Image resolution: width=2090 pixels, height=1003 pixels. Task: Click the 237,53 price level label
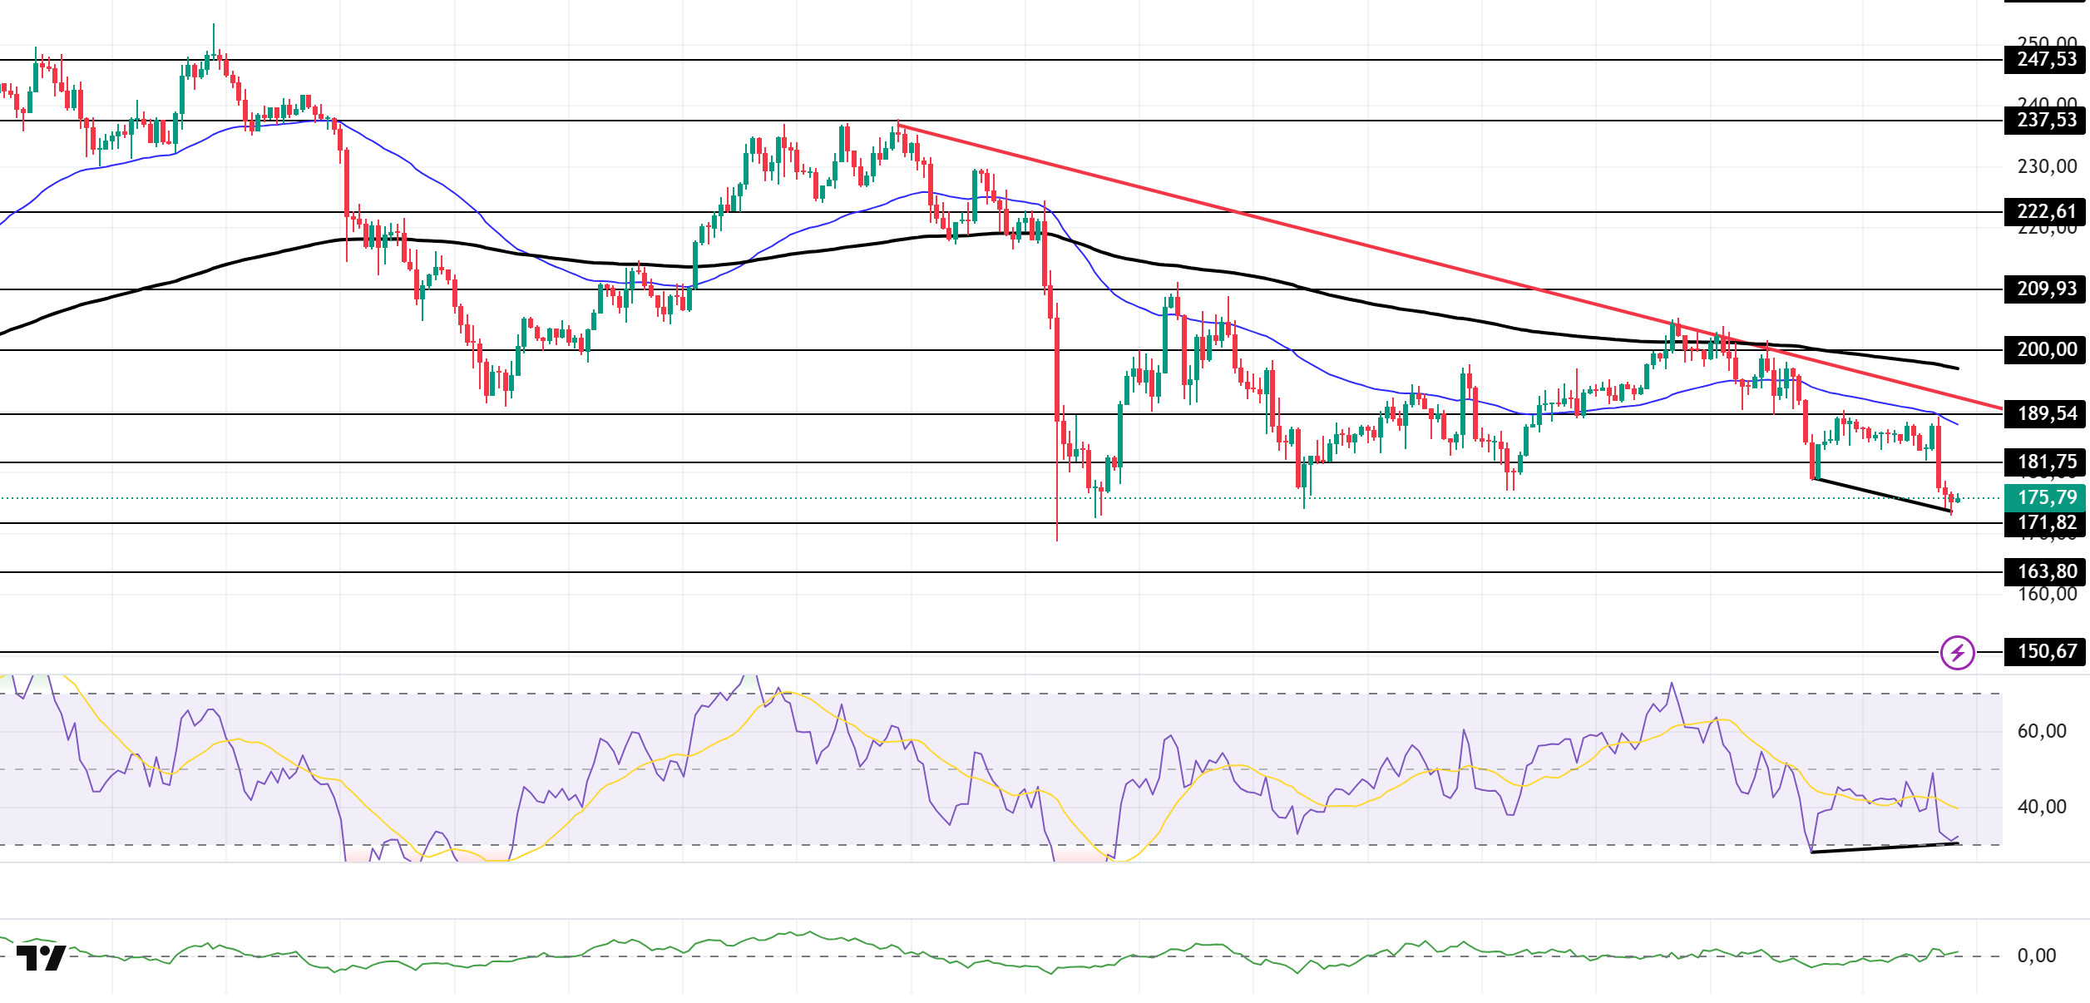(x=2045, y=121)
